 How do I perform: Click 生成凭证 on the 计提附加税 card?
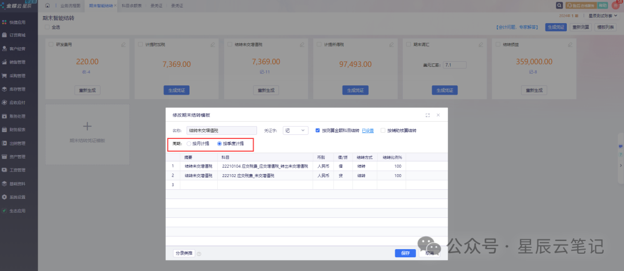pyautogui.click(x=177, y=90)
